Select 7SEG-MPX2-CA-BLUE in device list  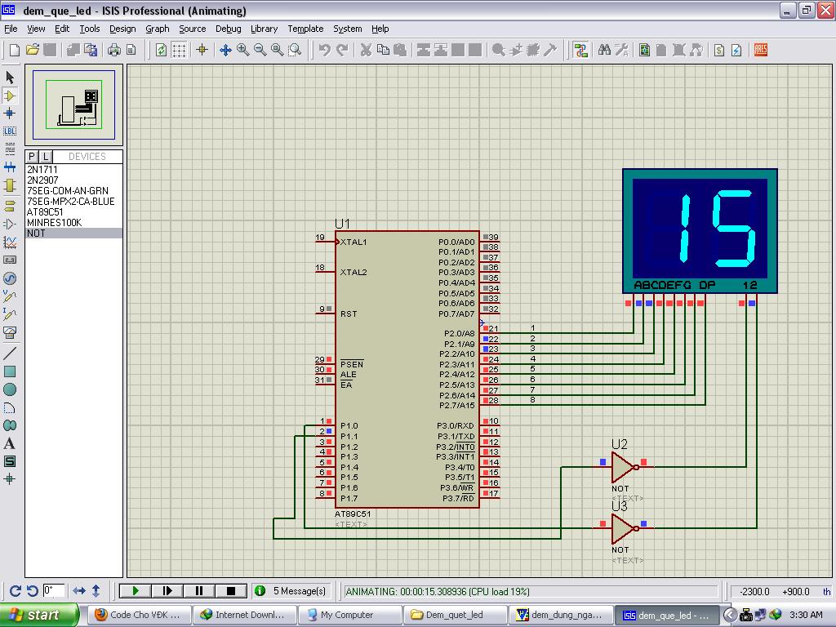pyautogui.click(x=71, y=201)
